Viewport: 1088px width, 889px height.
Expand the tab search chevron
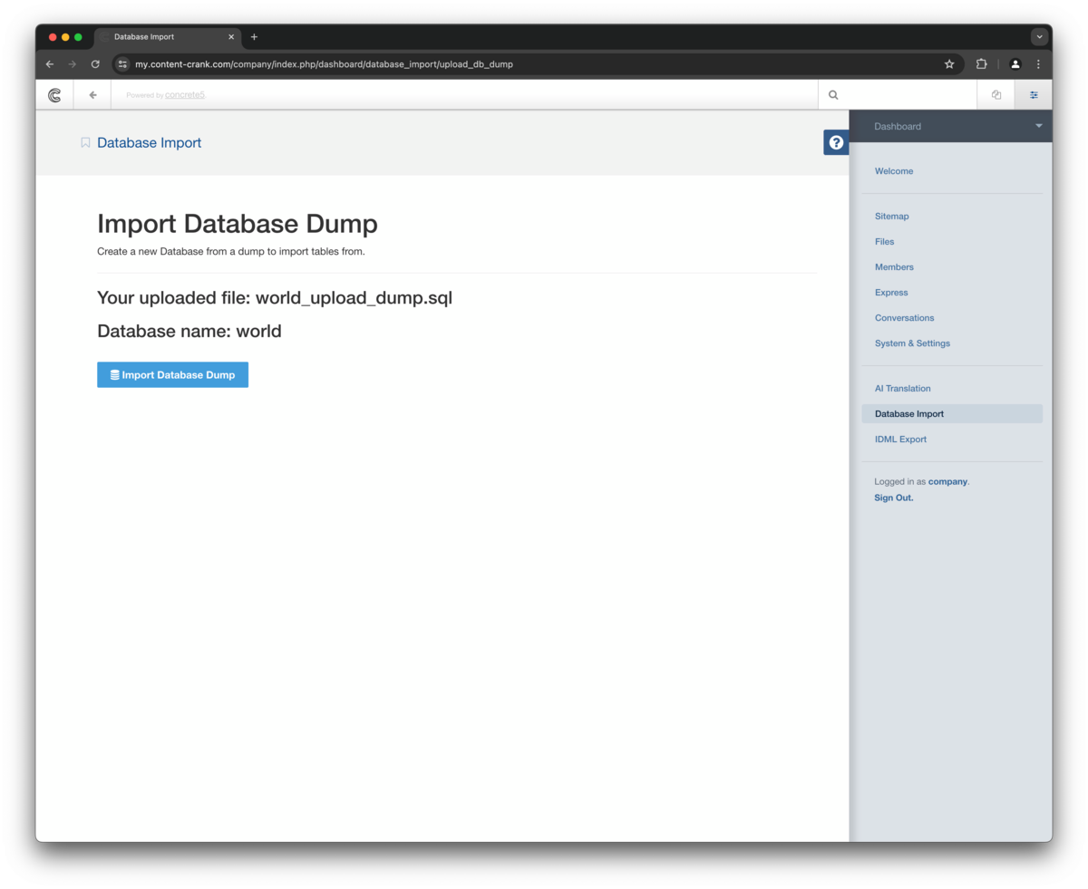(1039, 37)
